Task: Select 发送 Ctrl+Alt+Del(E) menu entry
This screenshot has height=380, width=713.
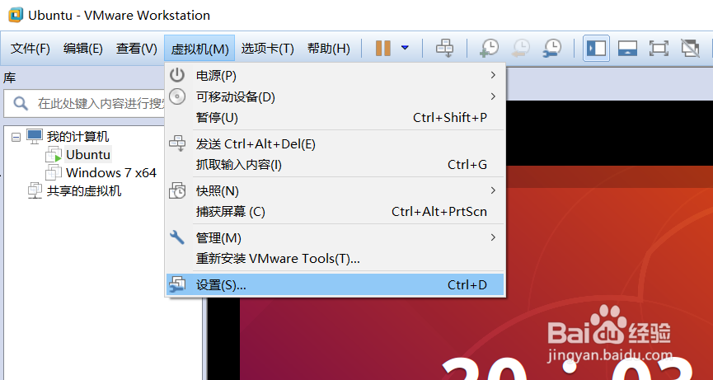Action: pos(335,144)
